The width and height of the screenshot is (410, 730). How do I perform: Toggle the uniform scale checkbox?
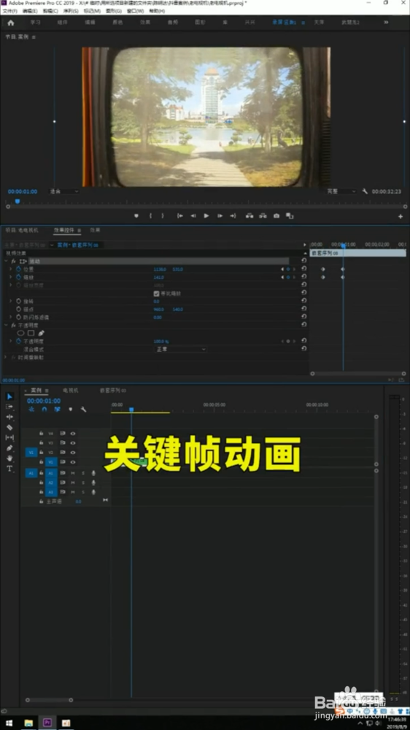point(156,293)
